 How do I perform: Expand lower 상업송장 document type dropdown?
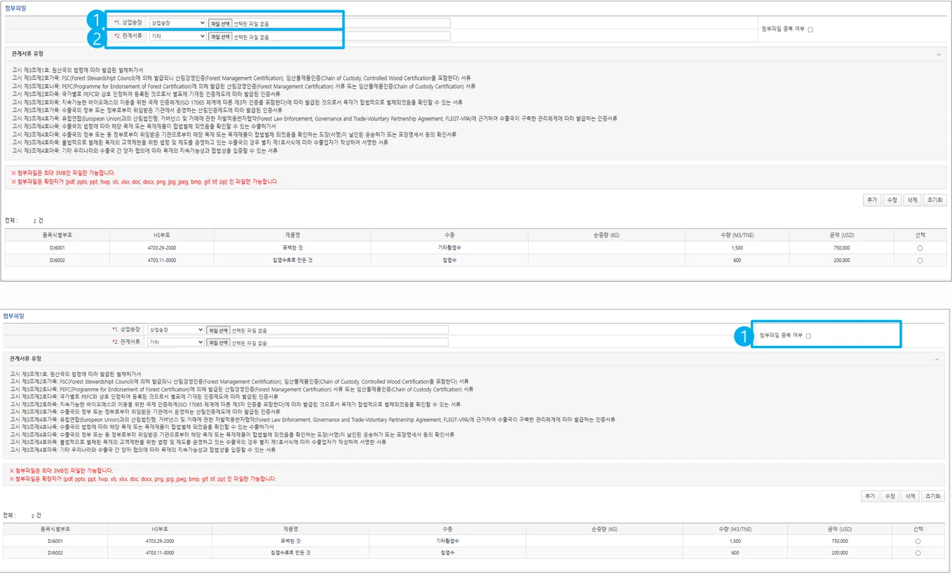click(x=175, y=330)
